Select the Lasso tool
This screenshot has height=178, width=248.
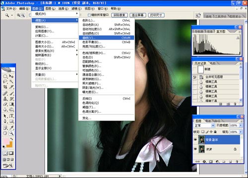5,82
